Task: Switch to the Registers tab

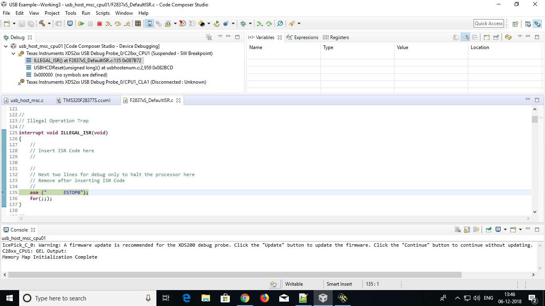Action: pos(336,37)
